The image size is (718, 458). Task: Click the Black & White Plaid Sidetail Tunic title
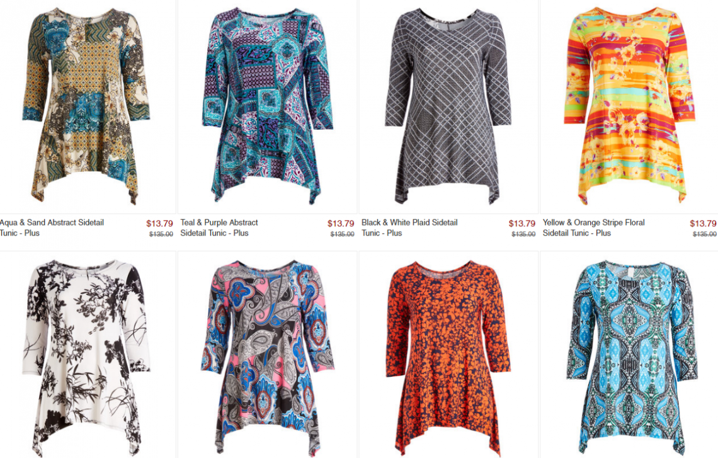409,227
